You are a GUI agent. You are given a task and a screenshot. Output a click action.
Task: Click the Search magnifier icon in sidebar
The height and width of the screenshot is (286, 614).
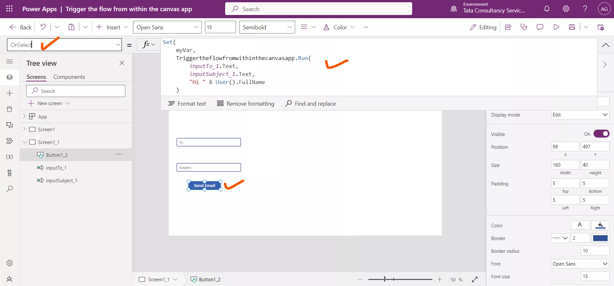[x=10, y=189]
